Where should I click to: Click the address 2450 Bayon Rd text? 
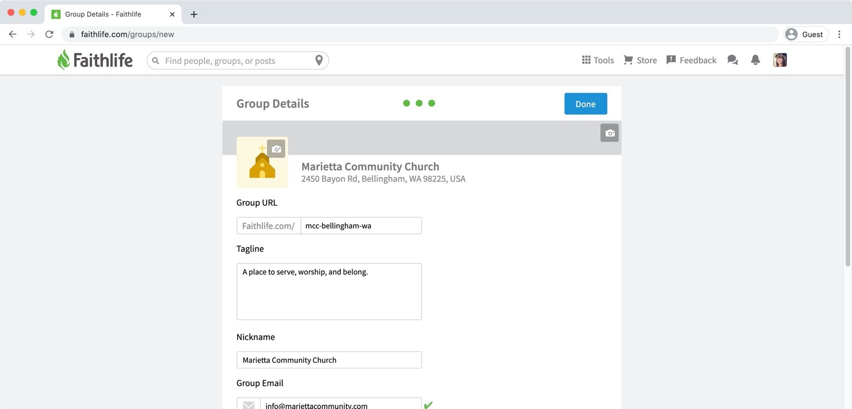[x=383, y=179]
